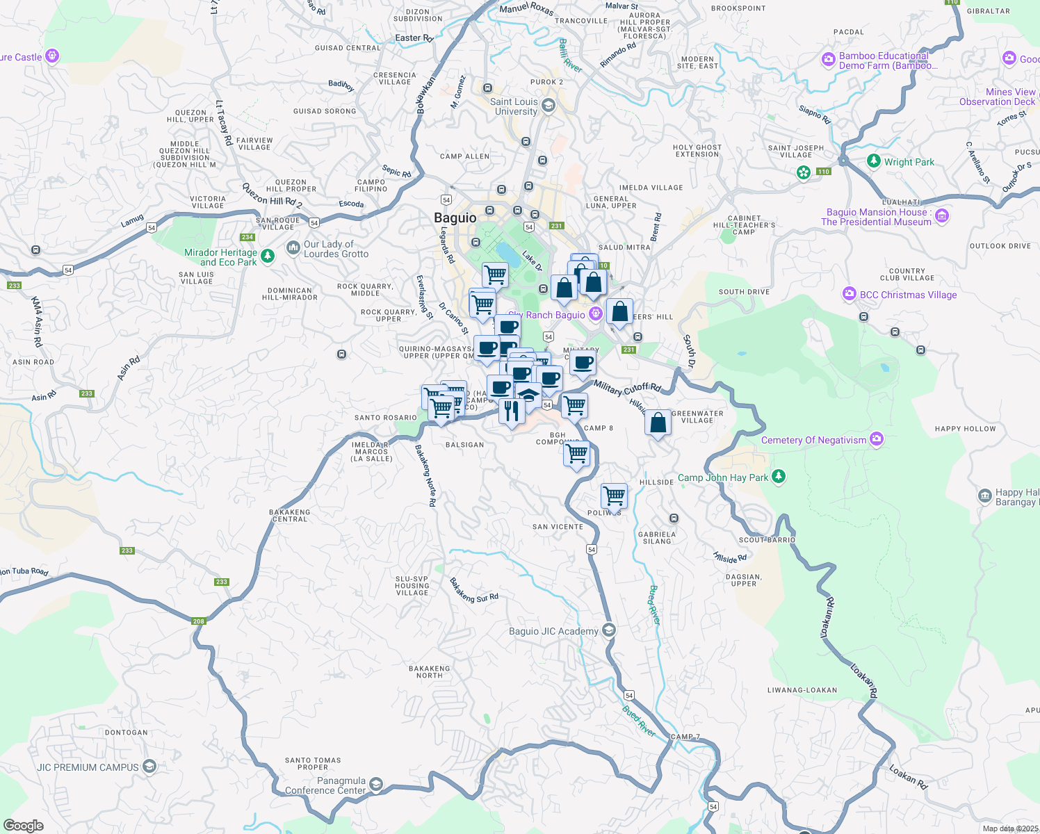Open the graduation cap school marker
1040x834 pixels.
tap(528, 395)
